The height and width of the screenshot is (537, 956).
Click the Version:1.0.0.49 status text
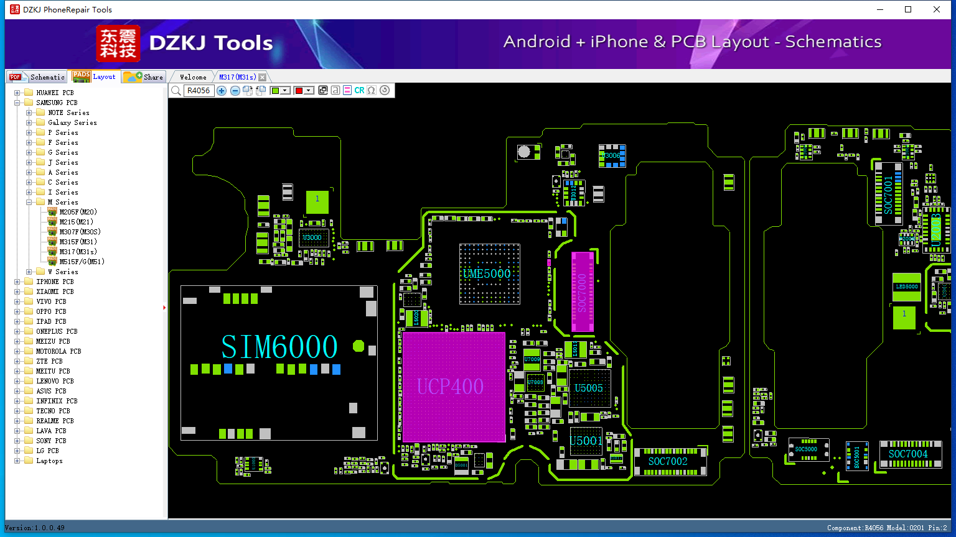[x=35, y=528]
